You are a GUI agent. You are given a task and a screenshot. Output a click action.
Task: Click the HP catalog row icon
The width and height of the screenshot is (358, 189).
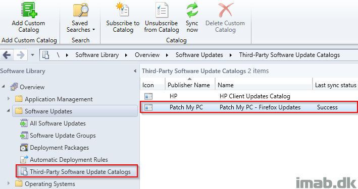click(x=148, y=96)
